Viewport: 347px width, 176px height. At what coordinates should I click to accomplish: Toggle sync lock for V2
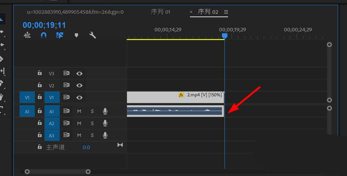click(x=67, y=85)
